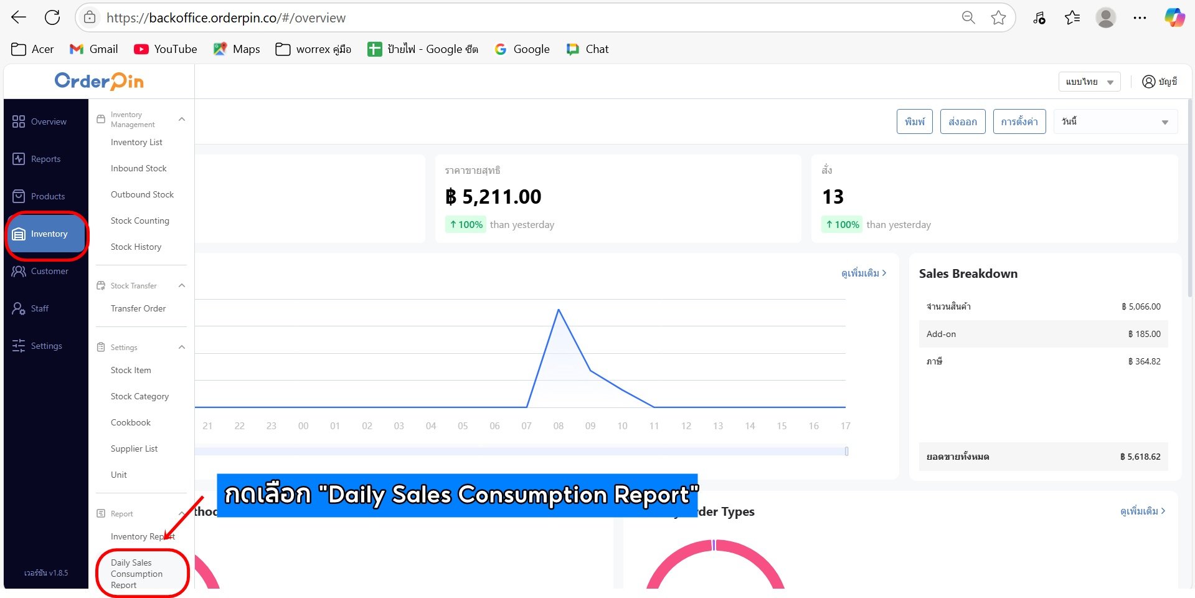The height and width of the screenshot is (598, 1195).
Task: Click the chart range slider handle
Action: (x=846, y=451)
